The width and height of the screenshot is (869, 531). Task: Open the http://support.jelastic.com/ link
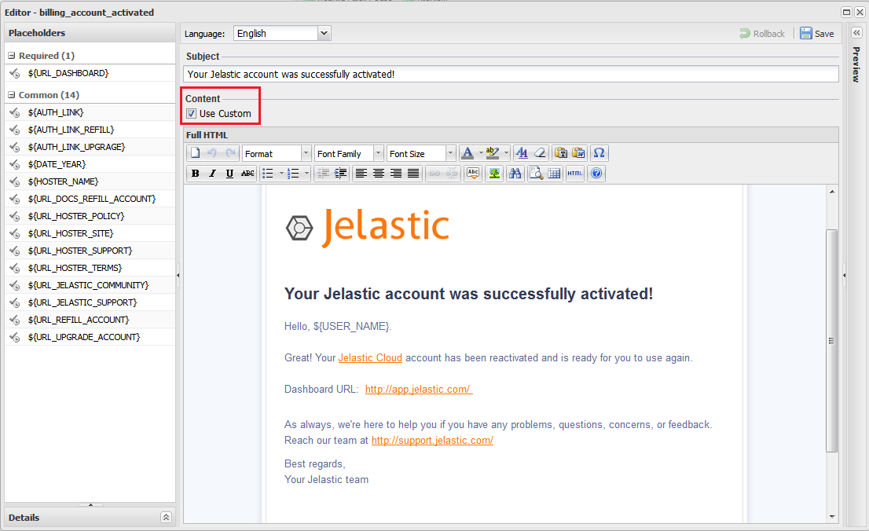(x=432, y=440)
